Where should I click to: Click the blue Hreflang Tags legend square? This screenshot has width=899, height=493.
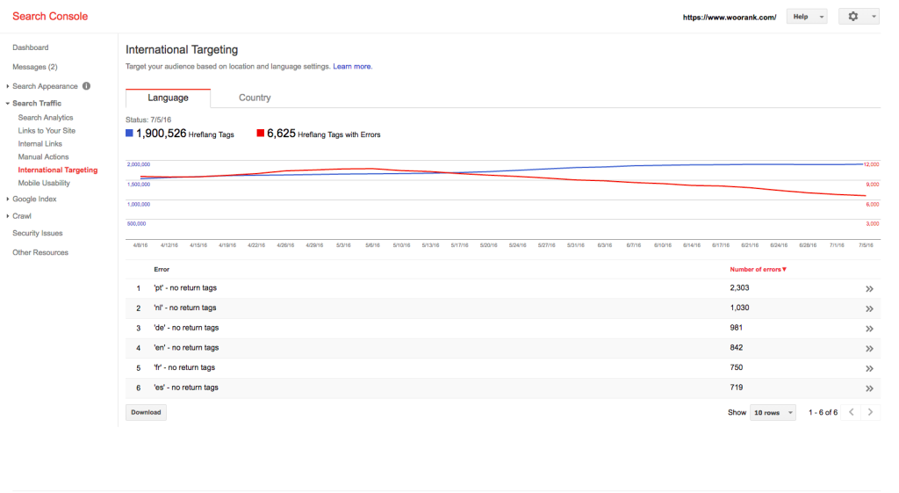(129, 134)
